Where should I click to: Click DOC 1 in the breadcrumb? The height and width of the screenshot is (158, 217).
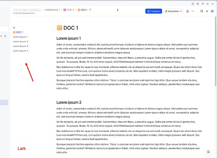(84, 10)
